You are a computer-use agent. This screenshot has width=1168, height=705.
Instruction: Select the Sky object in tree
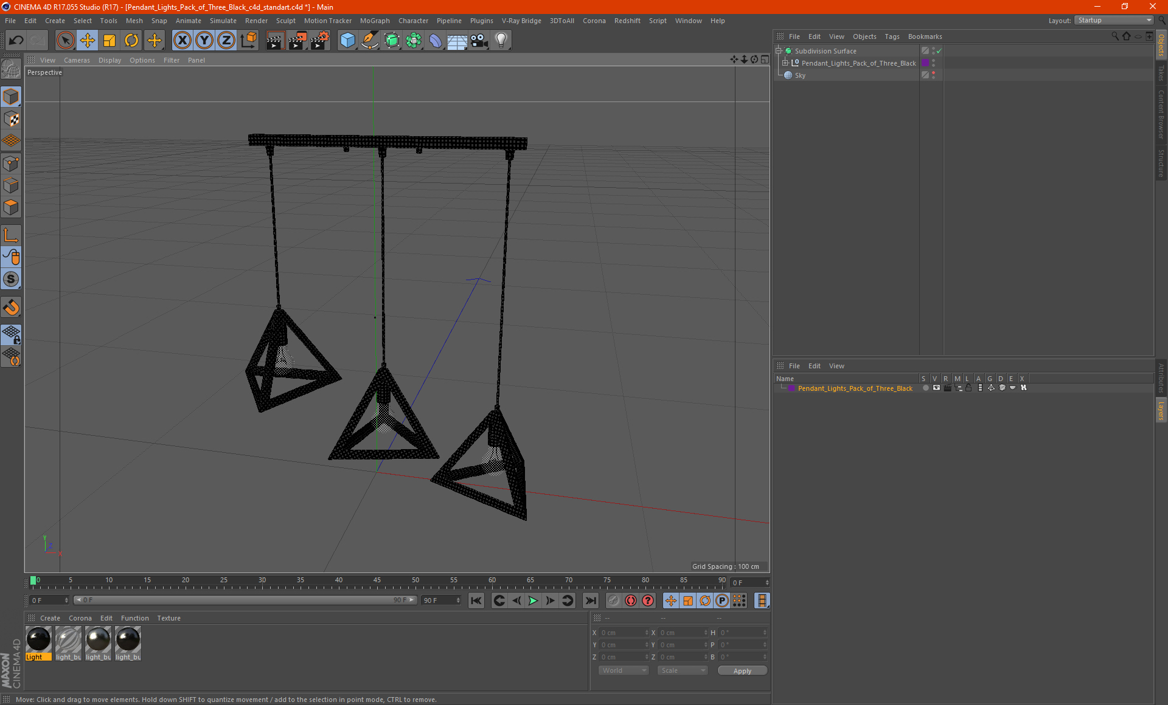(x=799, y=75)
